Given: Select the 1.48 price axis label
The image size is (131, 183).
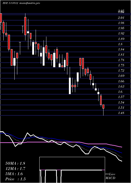Looking at the screenshot, I should click(x=121, y=113).
